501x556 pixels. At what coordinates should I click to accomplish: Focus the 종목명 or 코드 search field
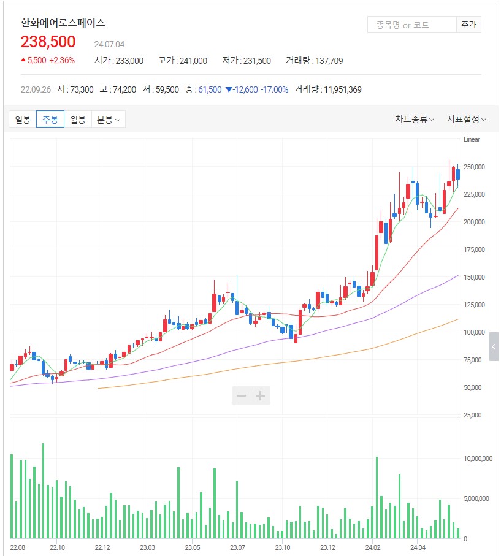[411, 25]
